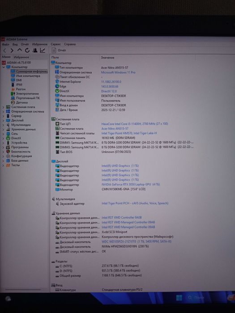Click the Датчики sensor icon
235x313 pixels.
click(x=13, y=102)
